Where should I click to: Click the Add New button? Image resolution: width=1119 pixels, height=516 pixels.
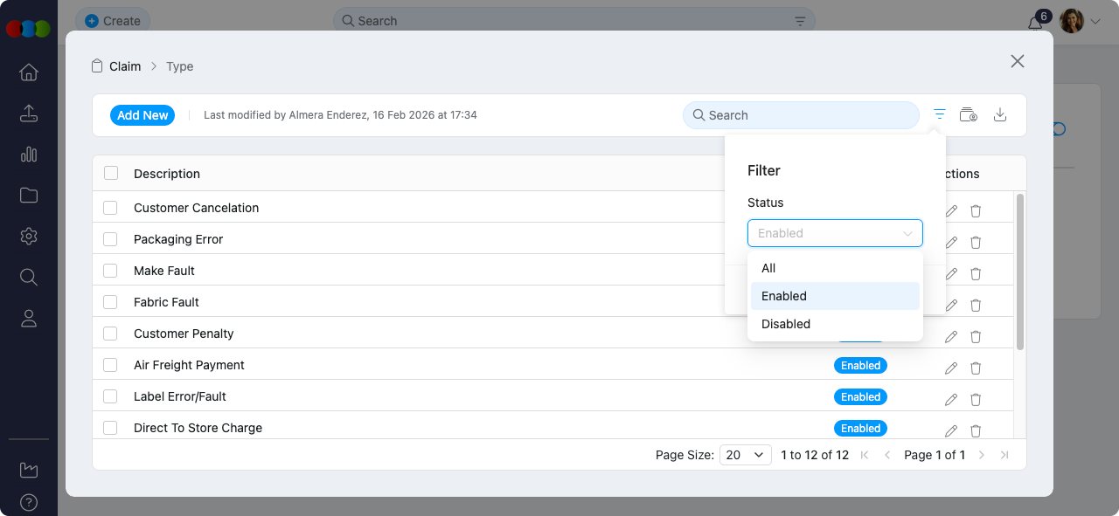click(142, 114)
